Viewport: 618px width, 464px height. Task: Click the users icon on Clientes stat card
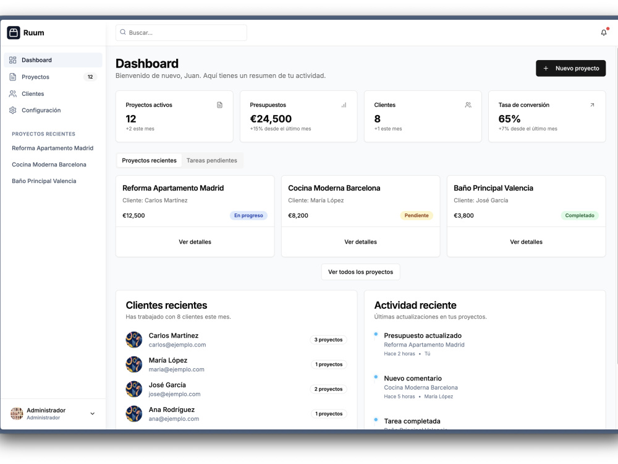pos(468,105)
